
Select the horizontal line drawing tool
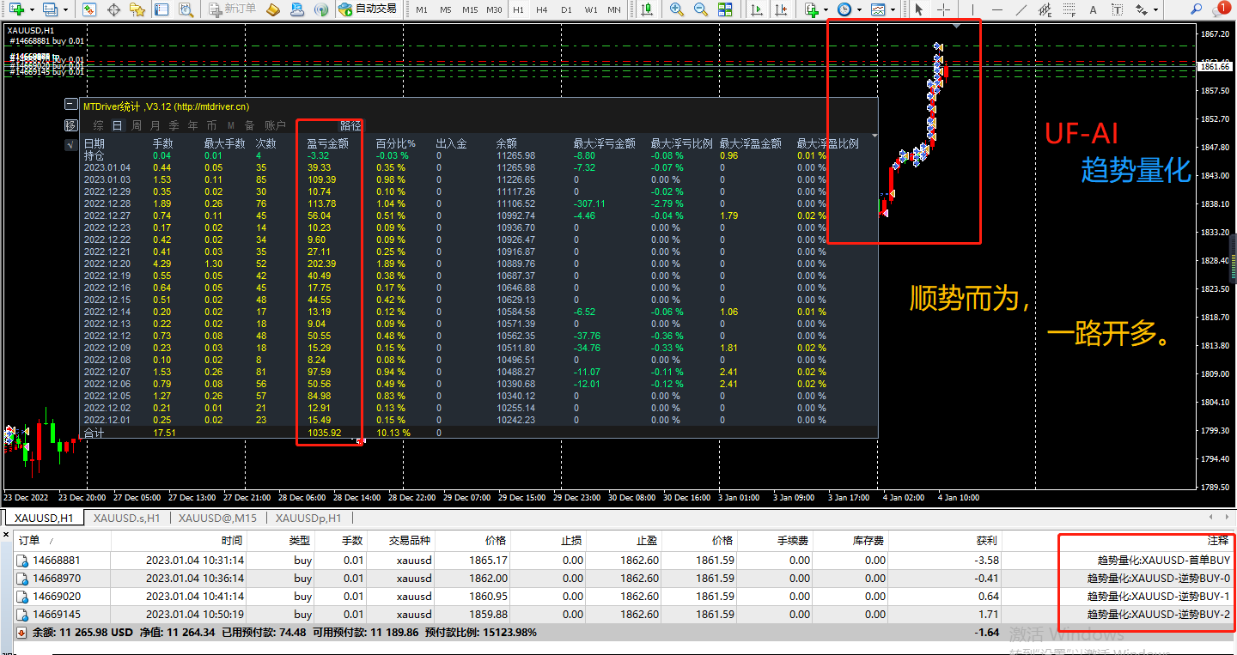point(997,9)
